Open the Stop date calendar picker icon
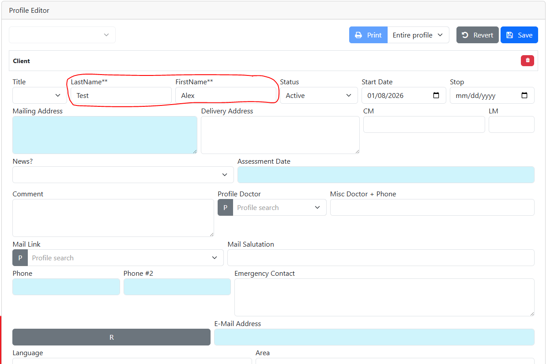Image resolution: width=554 pixels, height=364 pixels. pyautogui.click(x=524, y=95)
